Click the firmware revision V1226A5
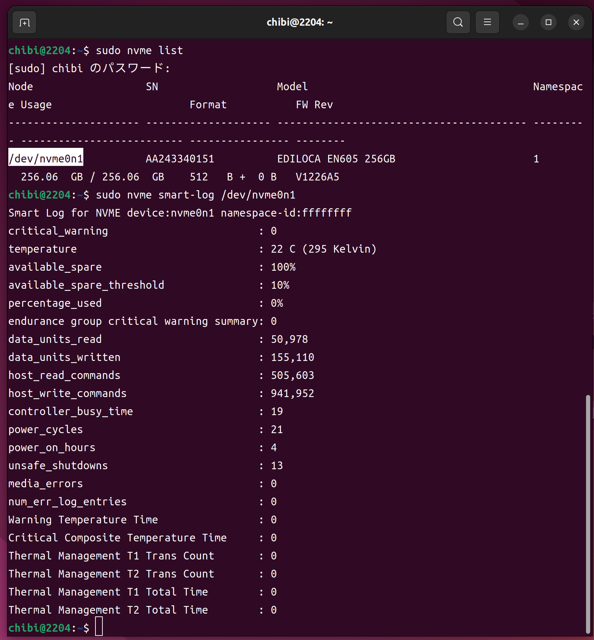The image size is (594, 640). tap(317, 177)
